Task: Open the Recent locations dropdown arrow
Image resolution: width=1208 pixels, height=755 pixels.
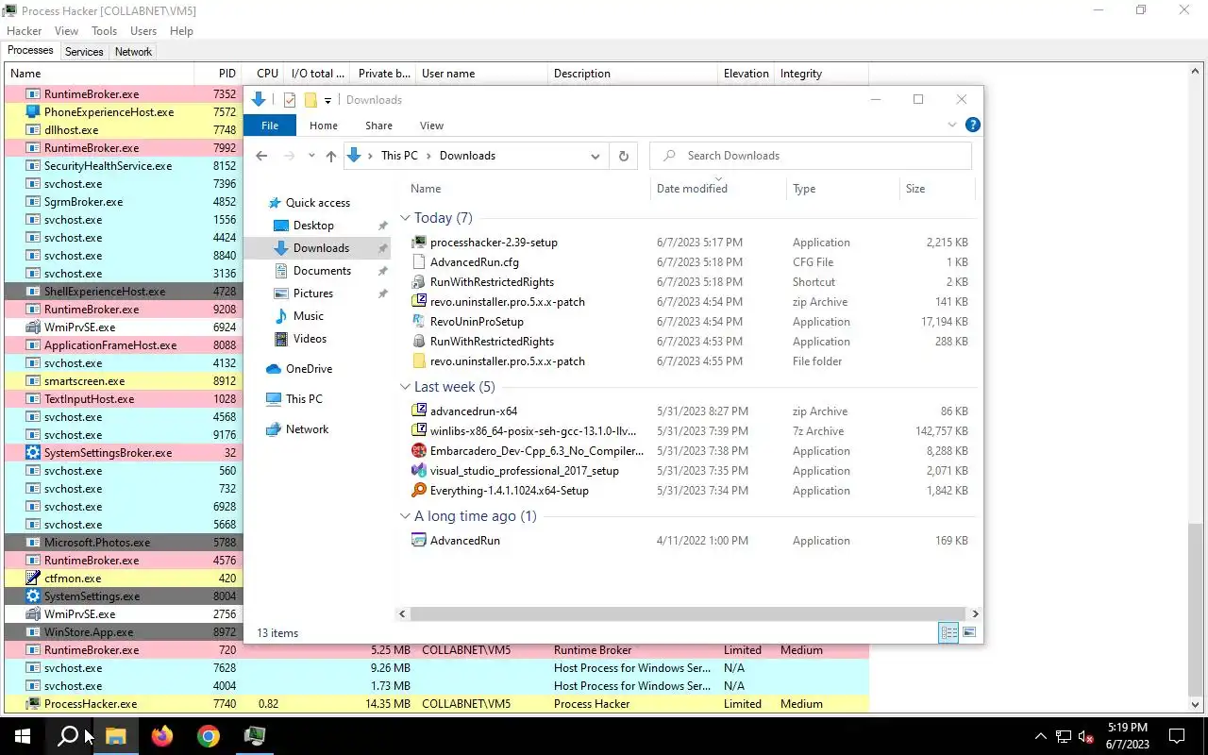Action: (310, 156)
